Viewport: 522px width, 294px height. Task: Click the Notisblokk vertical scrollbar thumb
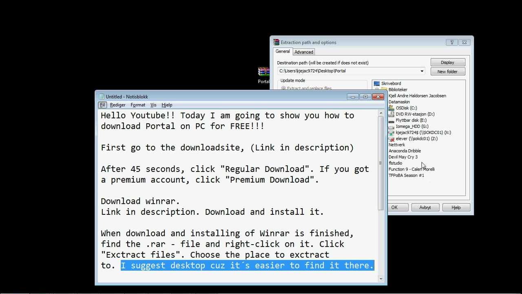381,163
